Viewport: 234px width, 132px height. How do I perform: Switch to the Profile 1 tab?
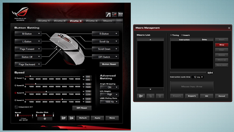point(44,21)
